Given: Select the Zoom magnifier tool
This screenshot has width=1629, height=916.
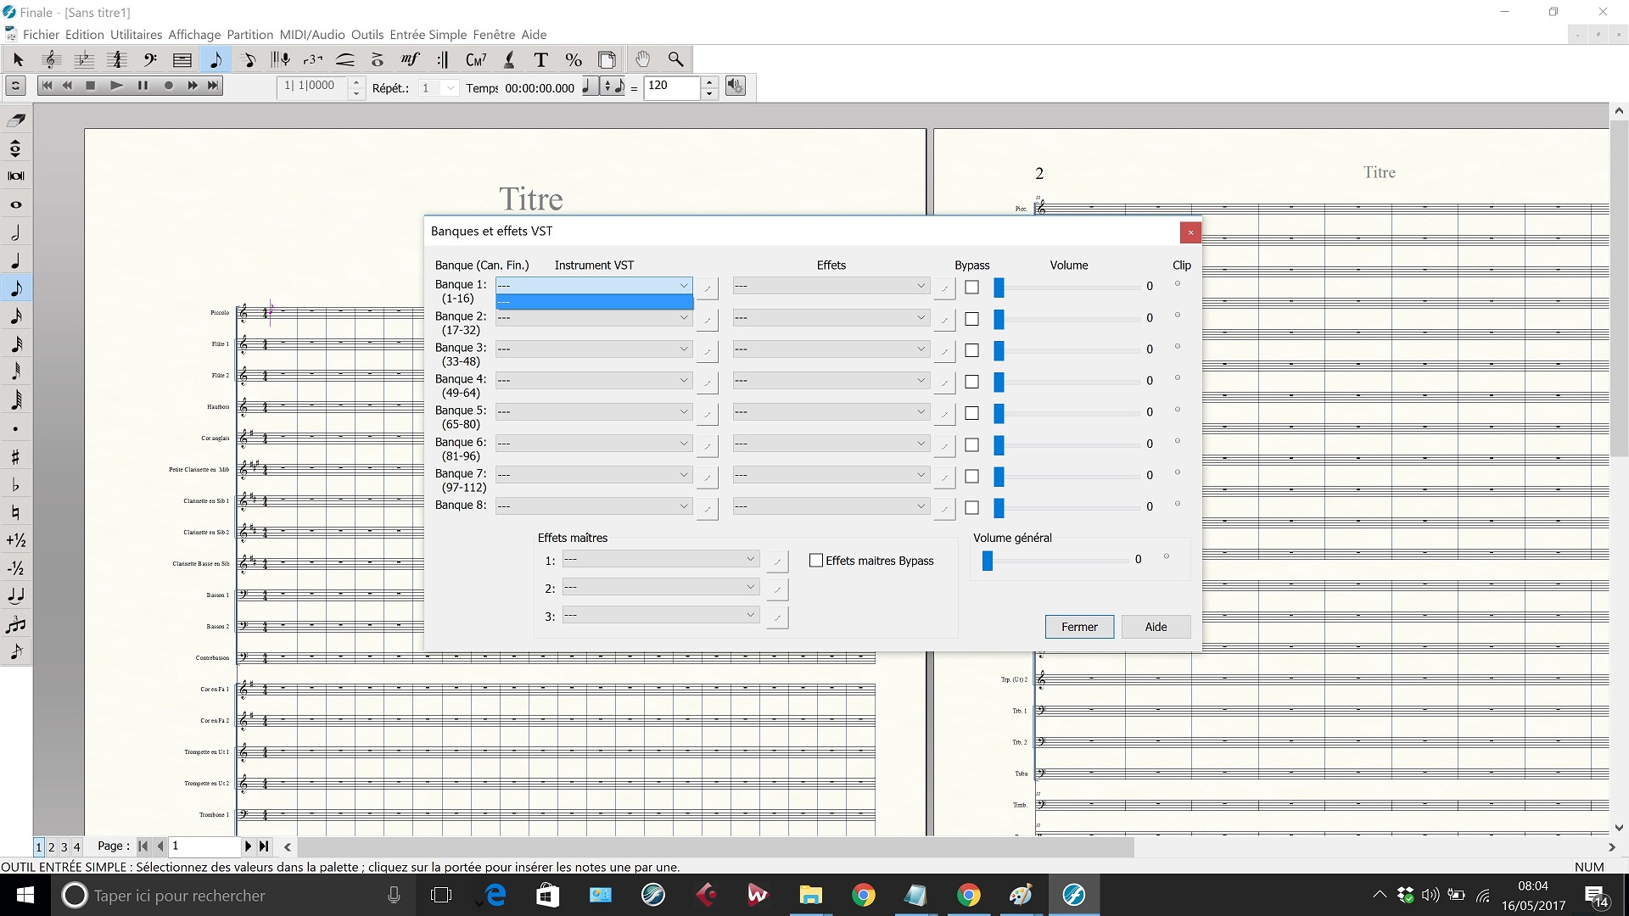Looking at the screenshot, I should pos(675,59).
